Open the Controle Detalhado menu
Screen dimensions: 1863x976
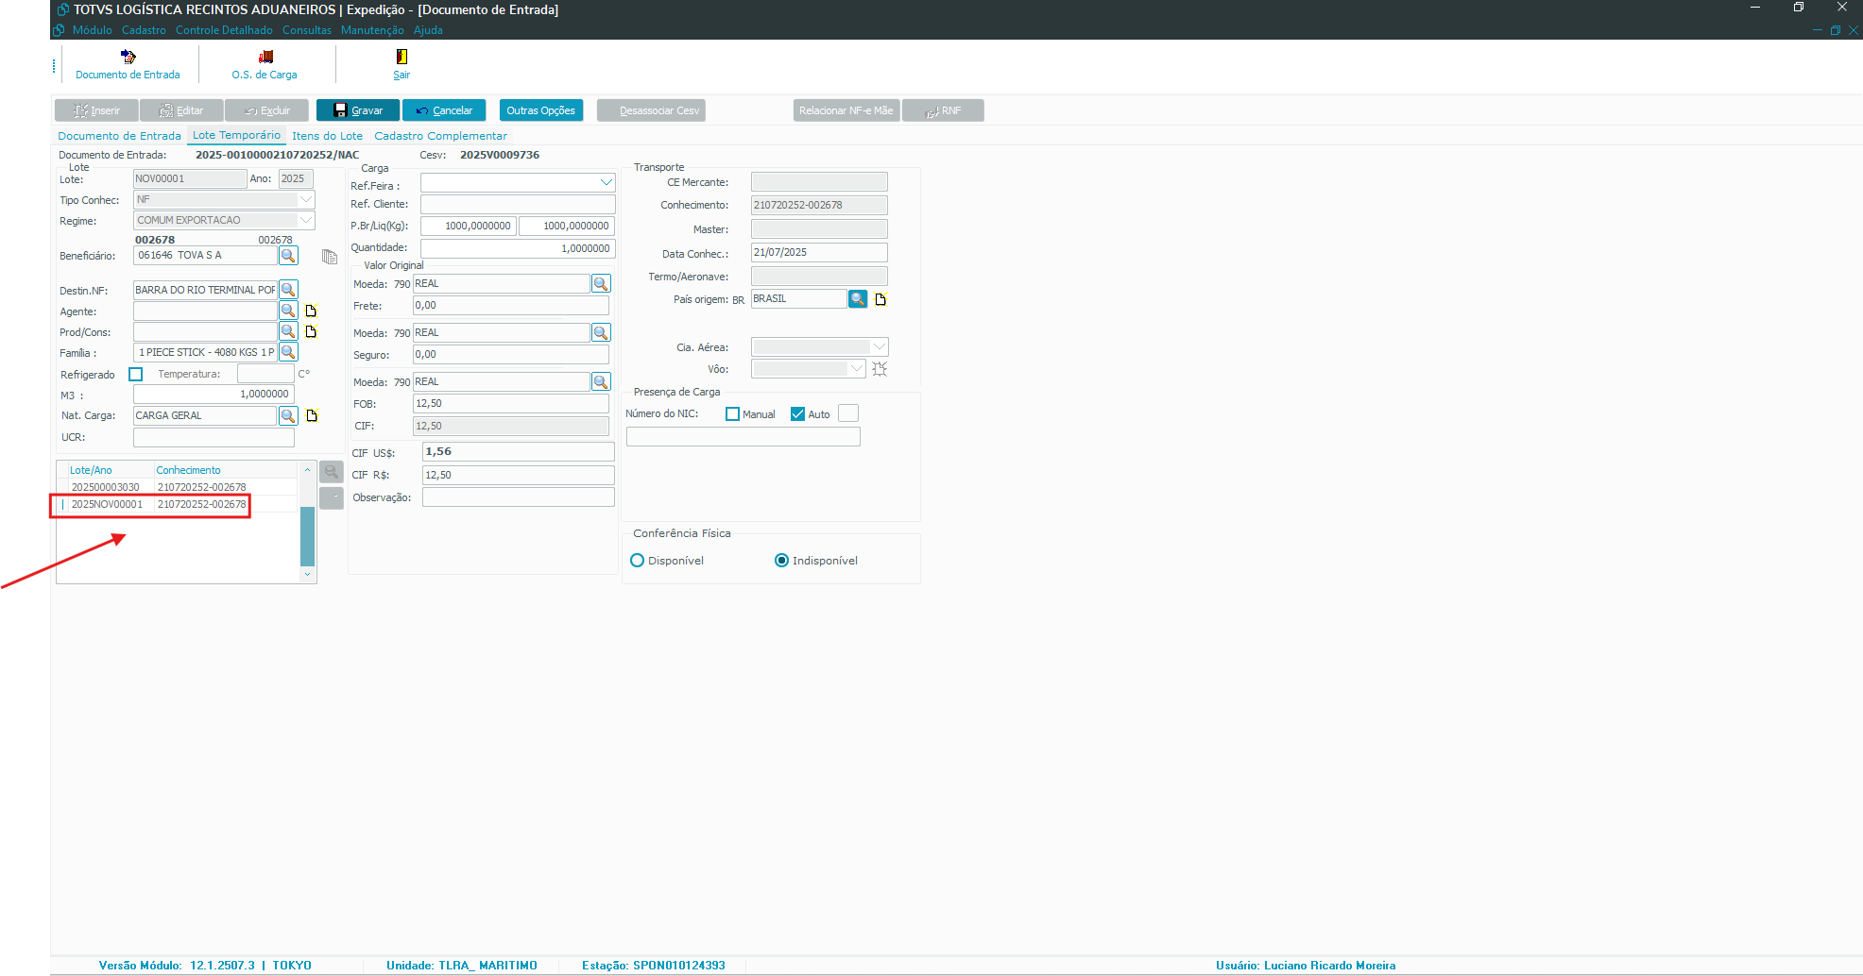(x=224, y=30)
